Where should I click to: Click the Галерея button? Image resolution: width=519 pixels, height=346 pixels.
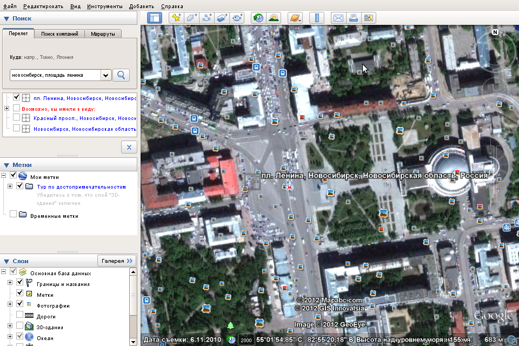tap(117, 261)
